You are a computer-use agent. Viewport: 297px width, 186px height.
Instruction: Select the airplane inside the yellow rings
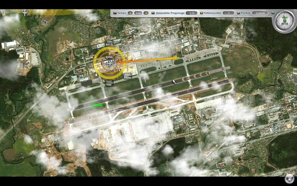[109, 63]
